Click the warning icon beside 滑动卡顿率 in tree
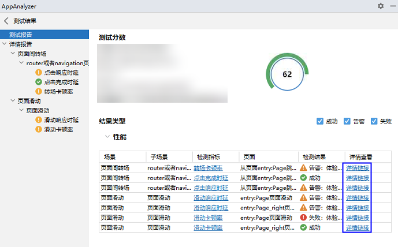Image resolution: width=398 pixels, height=247 pixels. (x=39, y=129)
